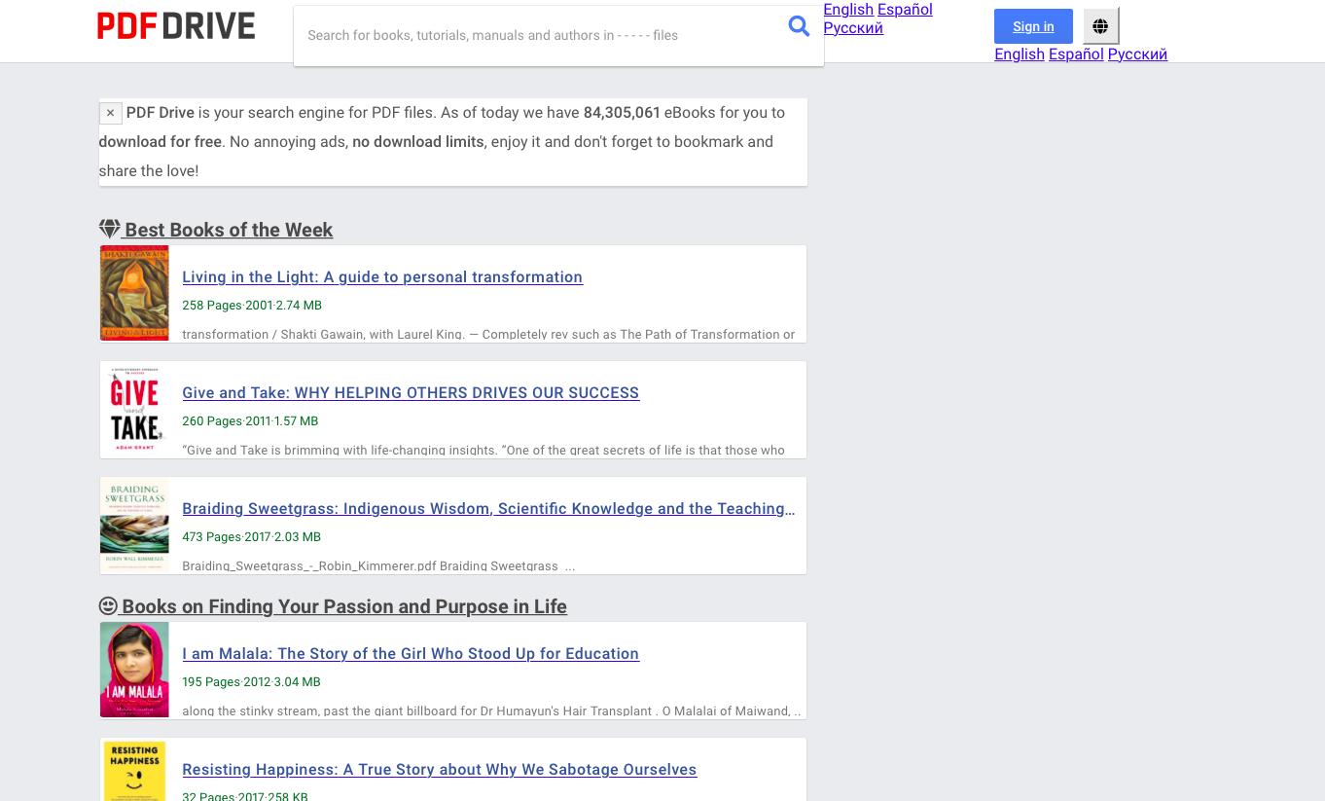
Task: Select English link above Русский in header
Action: pos(848,9)
